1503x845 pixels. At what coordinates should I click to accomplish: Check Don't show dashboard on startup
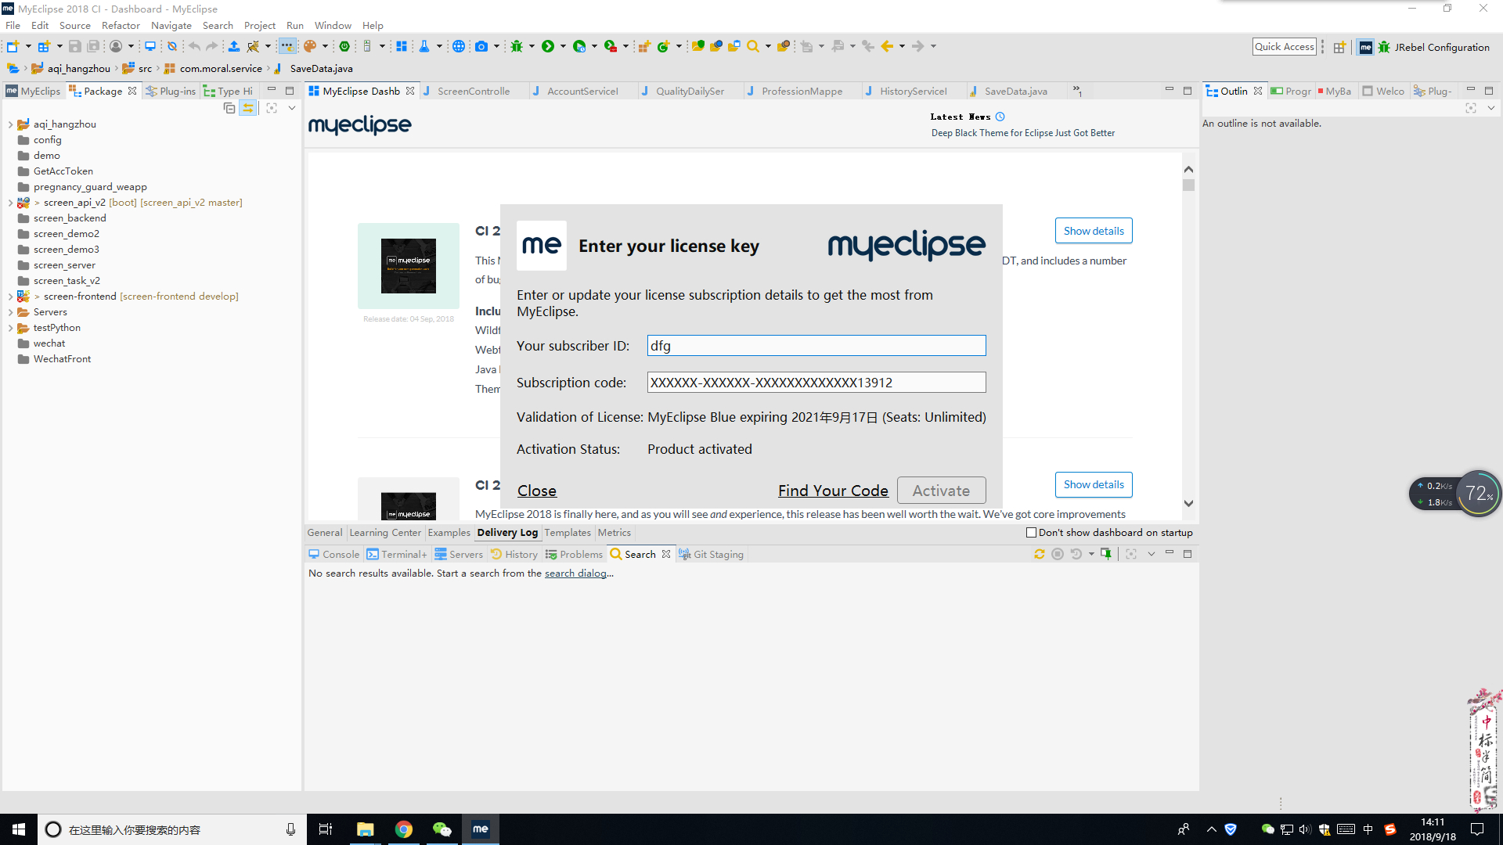coord(1031,533)
